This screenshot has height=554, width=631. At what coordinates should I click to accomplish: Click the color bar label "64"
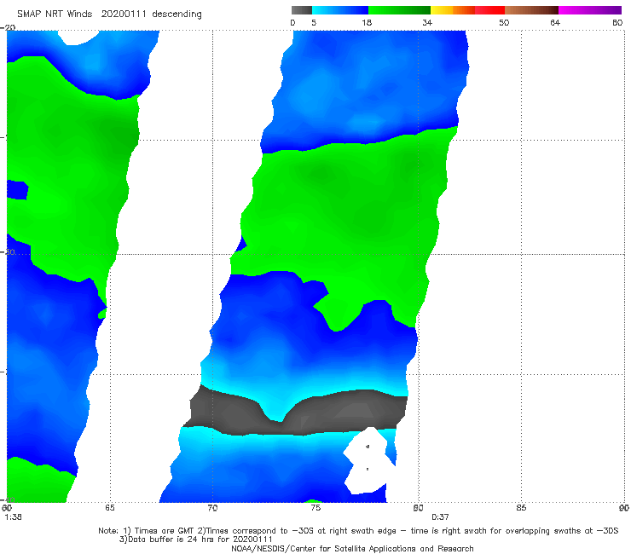pos(555,23)
